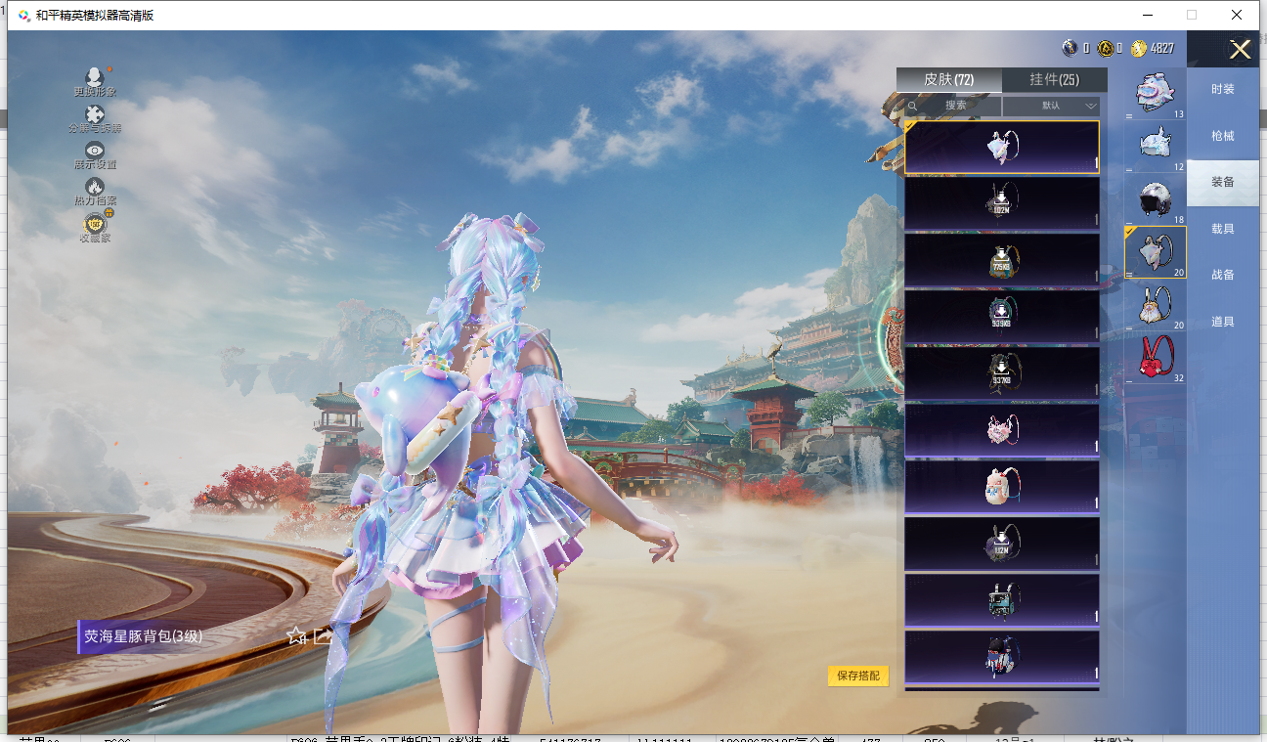
Task: Select the 装备 category
Action: click(1223, 182)
